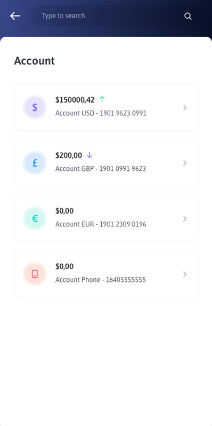Expand the Account Phone row chevron

pos(185,274)
